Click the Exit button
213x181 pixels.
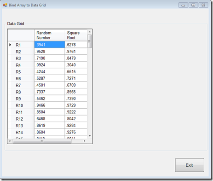pyautogui.click(x=190, y=165)
